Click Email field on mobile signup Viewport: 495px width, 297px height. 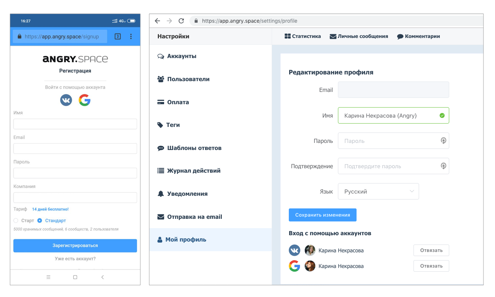pos(75,148)
